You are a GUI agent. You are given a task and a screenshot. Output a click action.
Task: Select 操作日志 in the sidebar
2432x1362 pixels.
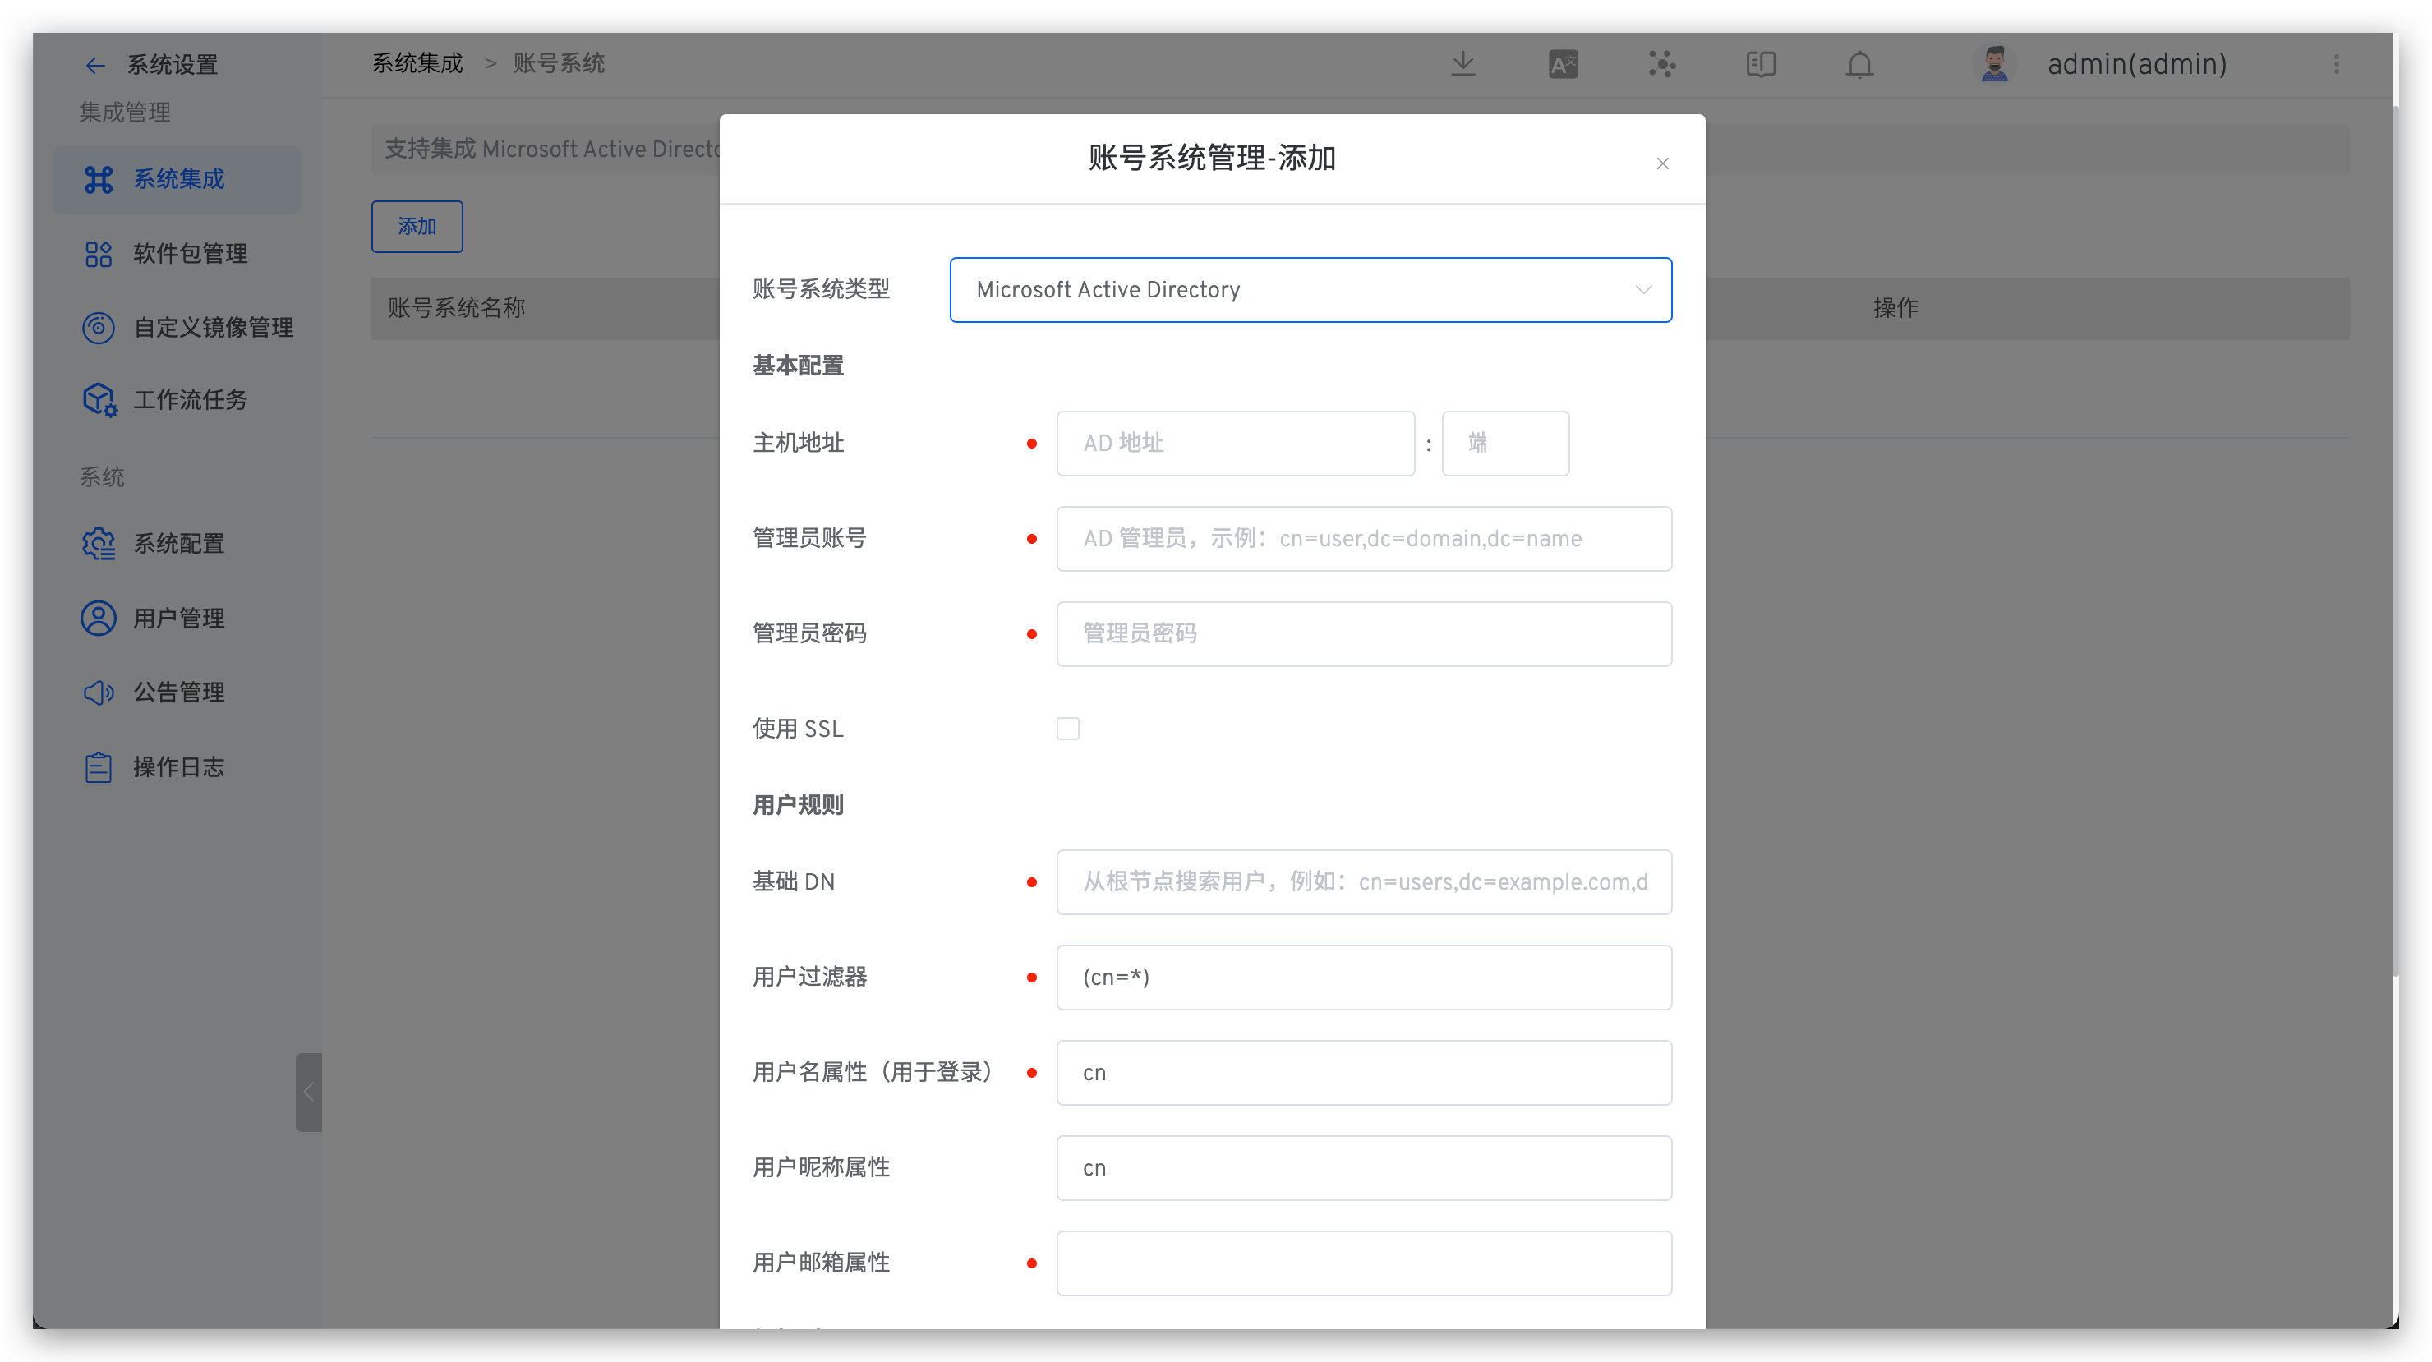point(178,767)
